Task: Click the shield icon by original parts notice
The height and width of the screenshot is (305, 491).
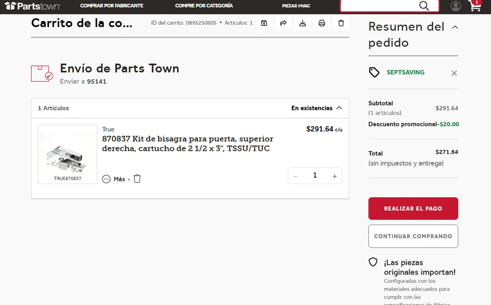Action: [373, 262]
